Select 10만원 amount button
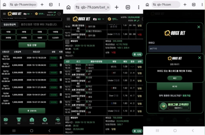205x135 pixels. (55, 32)
